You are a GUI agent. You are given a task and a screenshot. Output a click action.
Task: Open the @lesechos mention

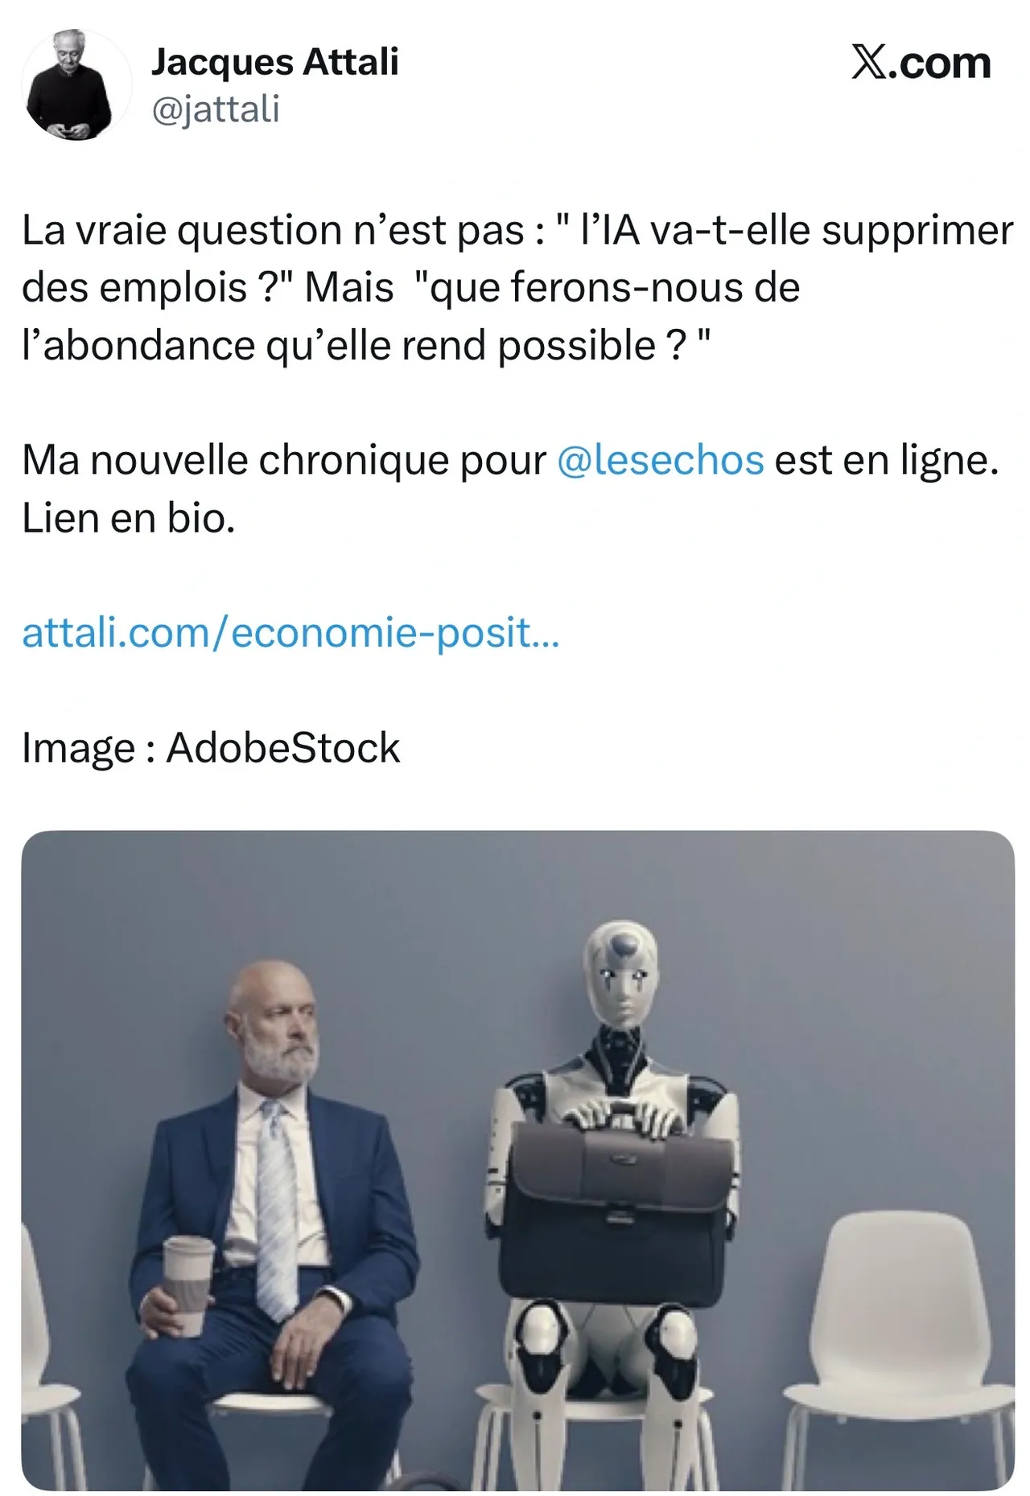[660, 460]
